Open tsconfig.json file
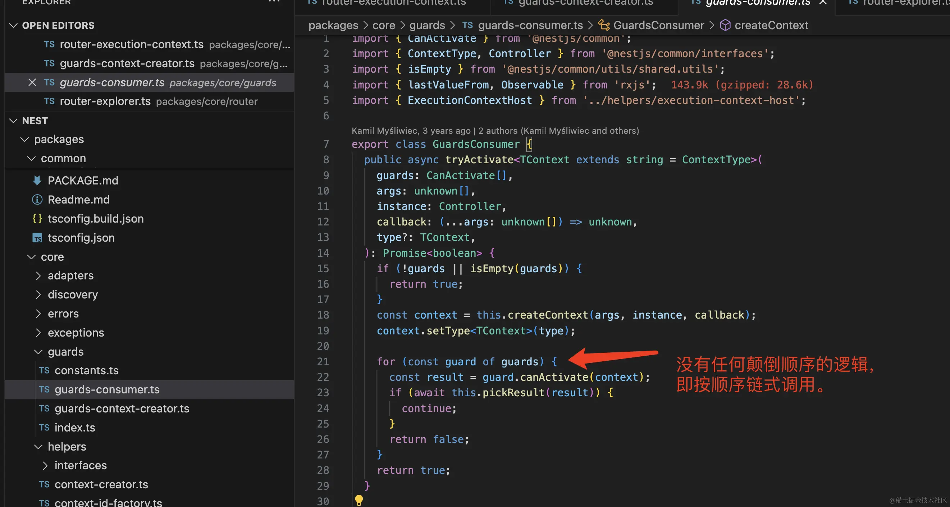 pos(149,238)
